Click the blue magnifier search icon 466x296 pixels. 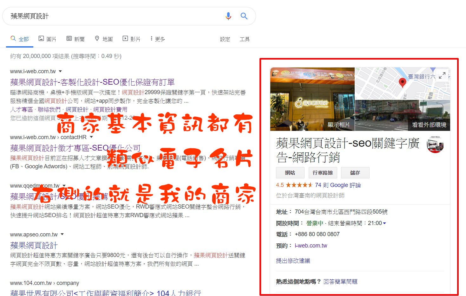(x=244, y=16)
